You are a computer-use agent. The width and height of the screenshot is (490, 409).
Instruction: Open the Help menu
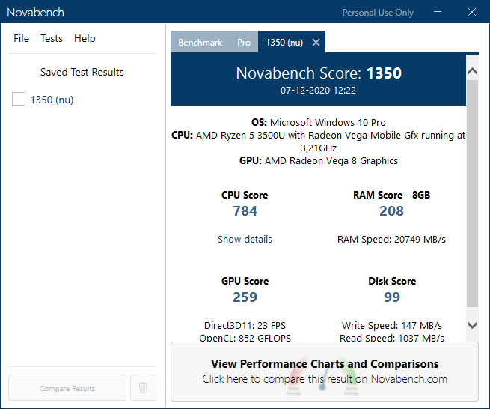pos(85,38)
